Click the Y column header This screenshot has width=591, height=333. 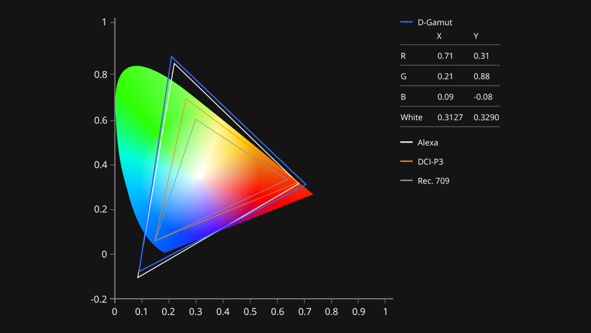coord(476,36)
